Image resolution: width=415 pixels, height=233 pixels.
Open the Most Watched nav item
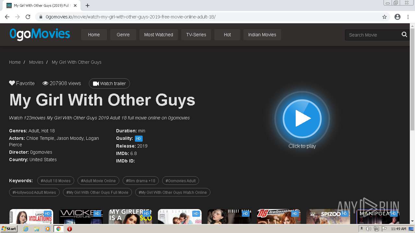tap(159, 35)
